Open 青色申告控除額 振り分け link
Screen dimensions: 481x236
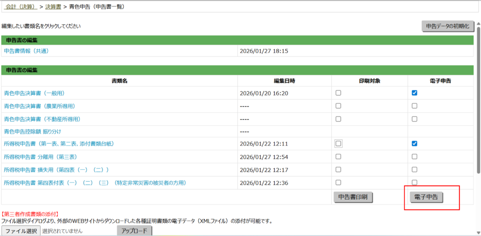pyautogui.click(x=32, y=132)
